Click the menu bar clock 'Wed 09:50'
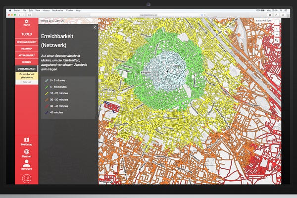This screenshot has width=297, height=198. click(272, 10)
